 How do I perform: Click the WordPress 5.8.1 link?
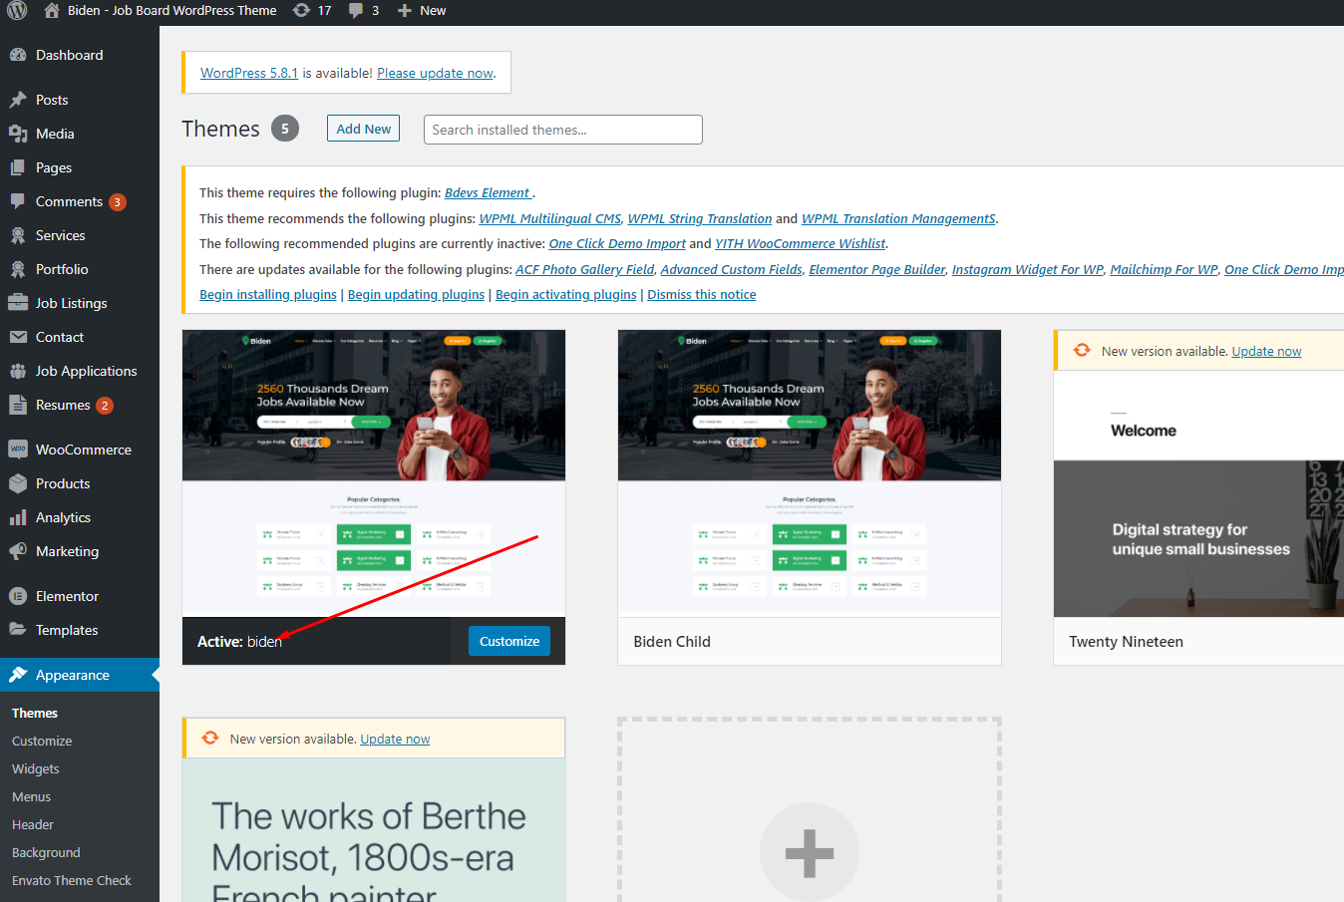pos(249,73)
